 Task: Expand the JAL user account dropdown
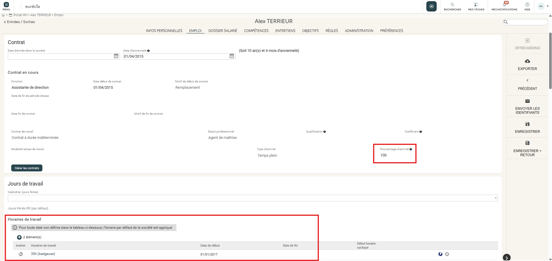coord(547,6)
